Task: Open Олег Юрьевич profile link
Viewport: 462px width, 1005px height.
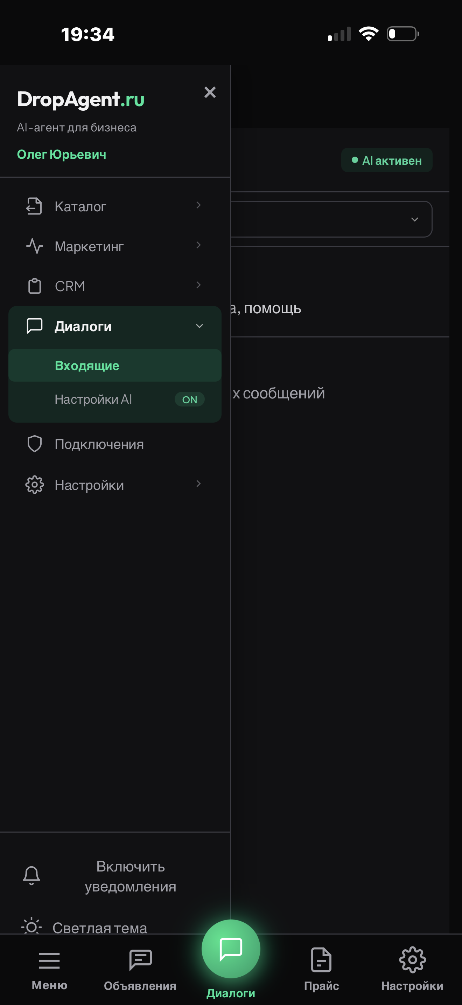Action: [x=62, y=154]
